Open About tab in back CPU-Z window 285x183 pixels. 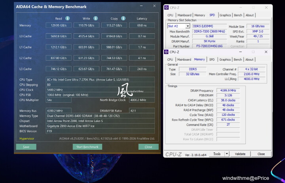(x=249, y=15)
